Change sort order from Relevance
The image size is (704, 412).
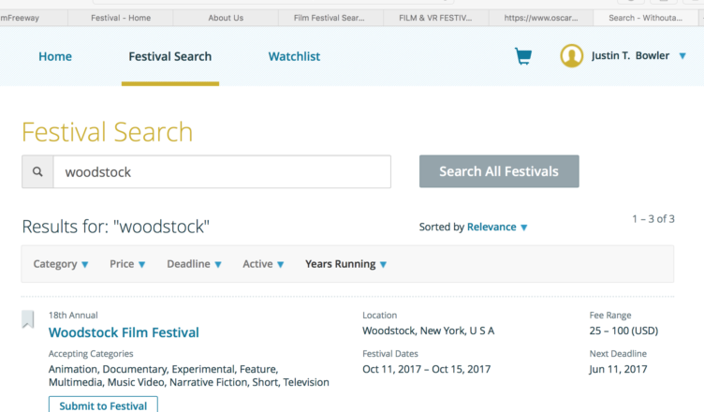pos(497,227)
